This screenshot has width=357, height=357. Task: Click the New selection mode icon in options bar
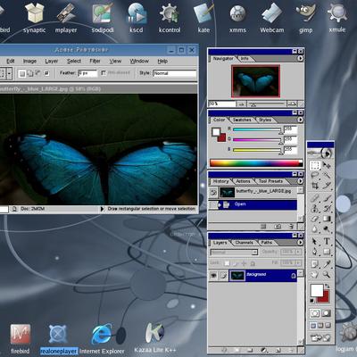(x=21, y=73)
